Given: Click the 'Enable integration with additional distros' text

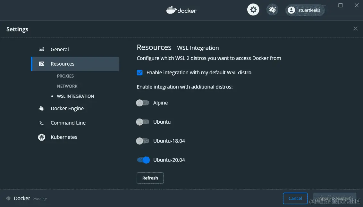Looking at the screenshot, I should tap(184, 87).
